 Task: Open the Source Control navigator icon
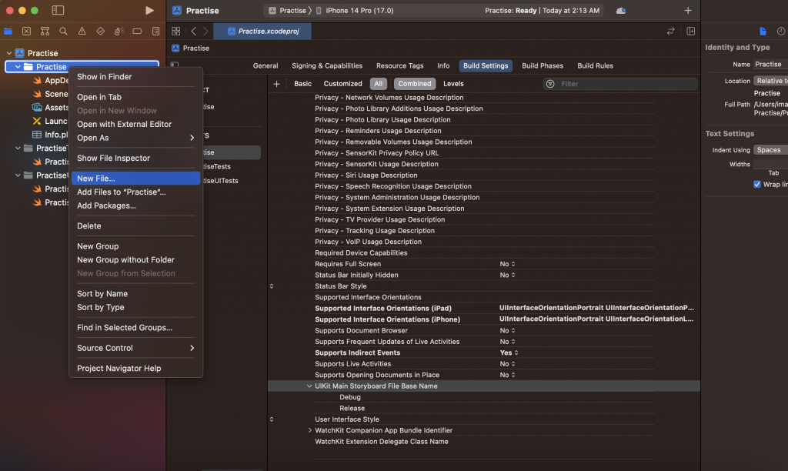[x=27, y=31]
